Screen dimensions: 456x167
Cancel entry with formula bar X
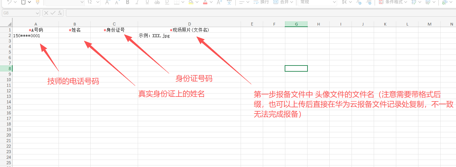tap(46, 13)
